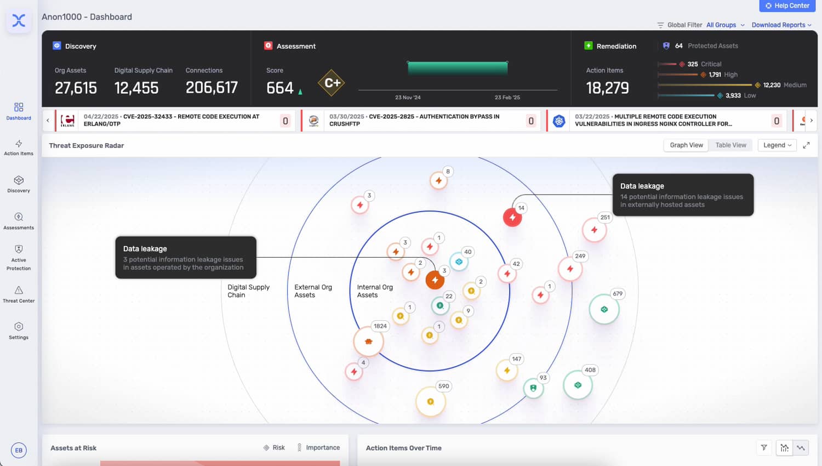Expand the radar to fullscreen

806,145
